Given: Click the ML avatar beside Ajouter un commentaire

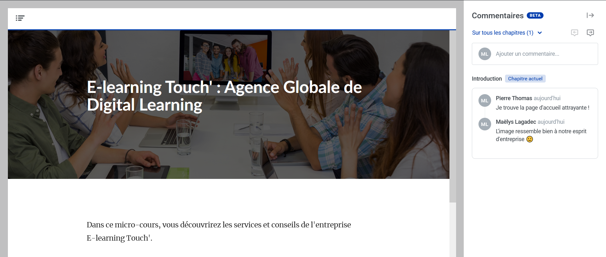Looking at the screenshot, I should (484, 54).
